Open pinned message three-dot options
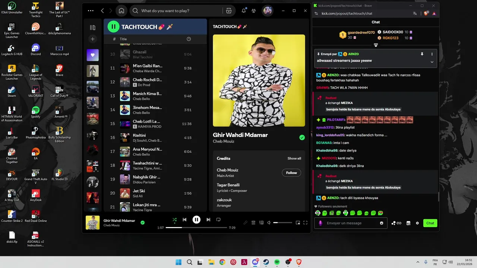This screenshot has width=477, height=268. coord(432,54)
